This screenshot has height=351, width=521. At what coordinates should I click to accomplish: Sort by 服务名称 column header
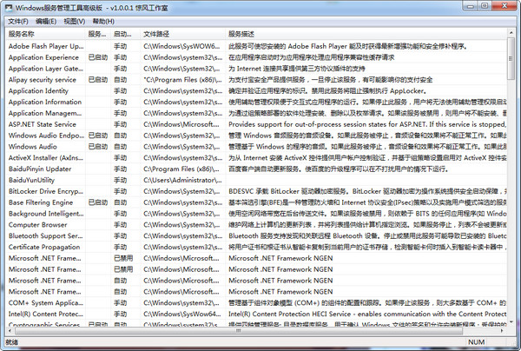pyautogui.click(x=45, y=34)
